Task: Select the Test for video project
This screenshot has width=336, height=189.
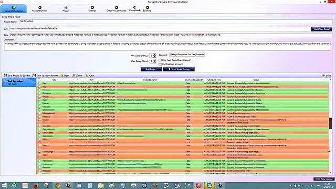Action: [x=19, y=82]
